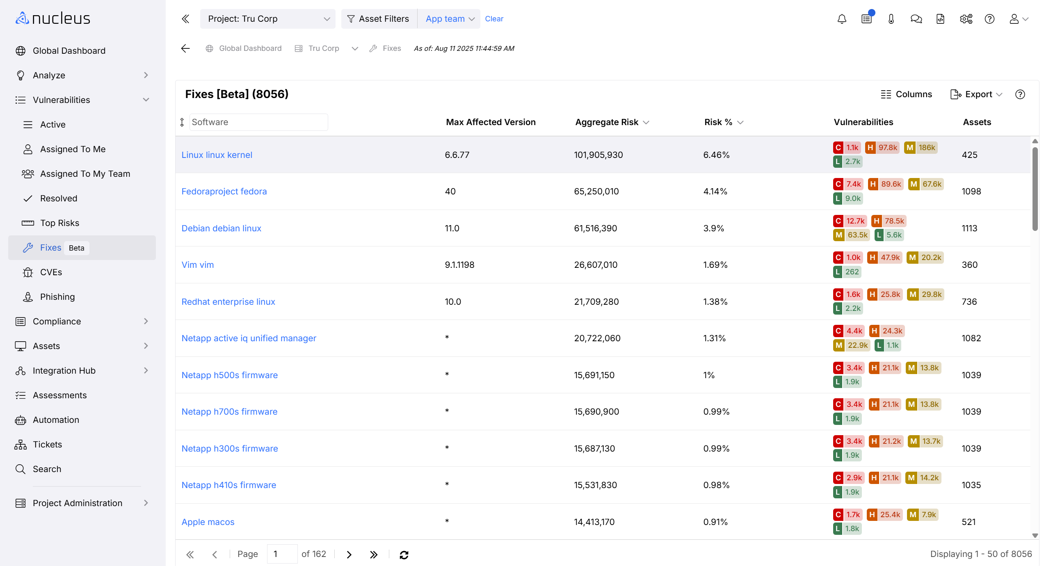Open the notifications bell
This screenshot has width=1044, height=566.
(x=842, y=19)
